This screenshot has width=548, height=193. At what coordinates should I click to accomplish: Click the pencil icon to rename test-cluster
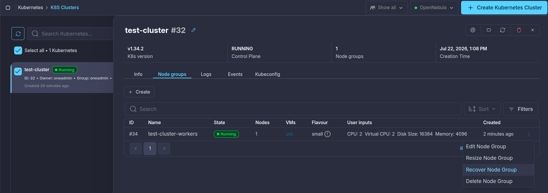tap(194, 30)
